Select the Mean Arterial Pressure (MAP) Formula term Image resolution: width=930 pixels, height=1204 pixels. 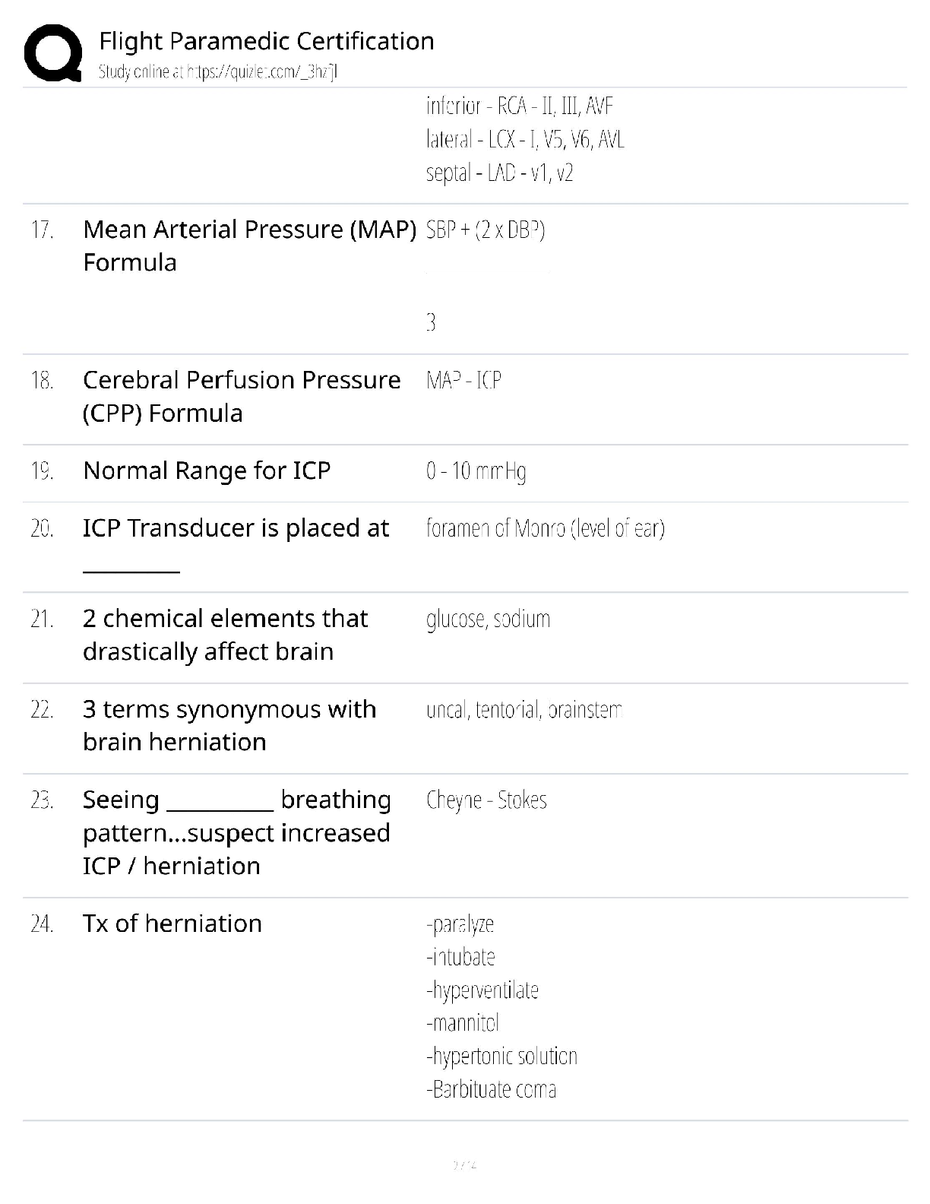point(250,246)
